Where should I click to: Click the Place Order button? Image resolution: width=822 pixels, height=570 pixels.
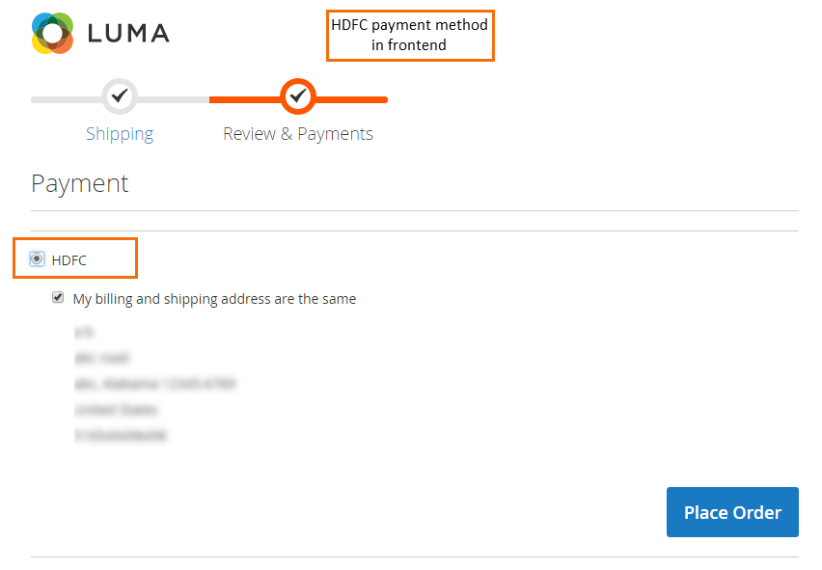point(731,512)
